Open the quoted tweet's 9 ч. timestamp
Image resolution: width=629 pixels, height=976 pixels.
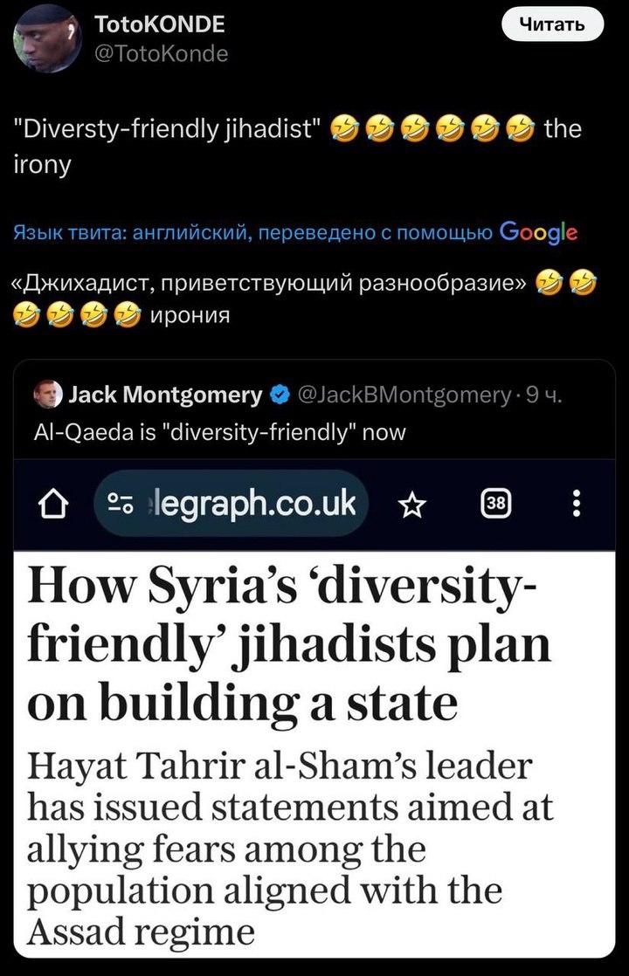pos(543,395)
